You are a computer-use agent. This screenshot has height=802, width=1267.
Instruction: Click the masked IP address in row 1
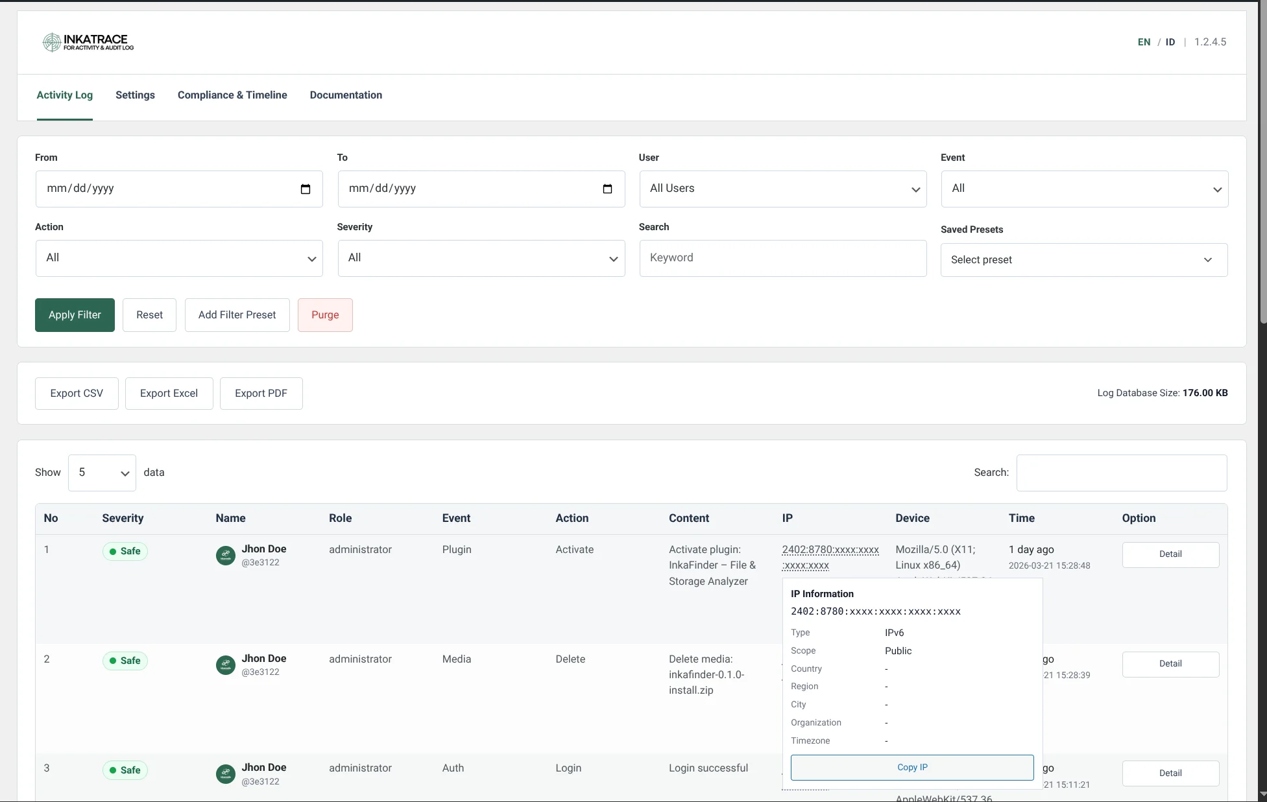(x=830, y=558)
